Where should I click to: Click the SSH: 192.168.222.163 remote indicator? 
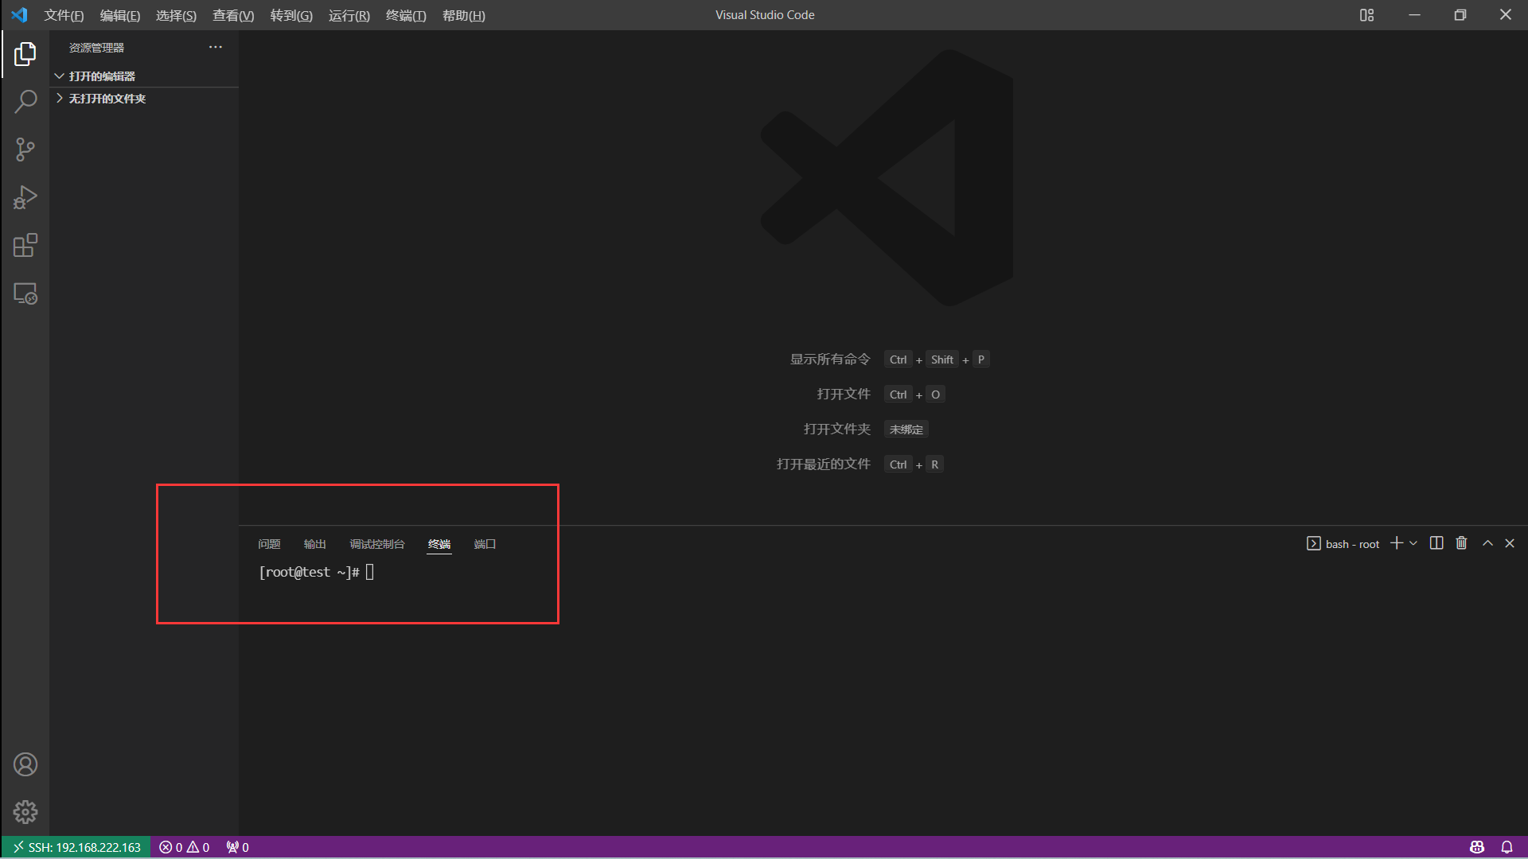coord(77,847)
